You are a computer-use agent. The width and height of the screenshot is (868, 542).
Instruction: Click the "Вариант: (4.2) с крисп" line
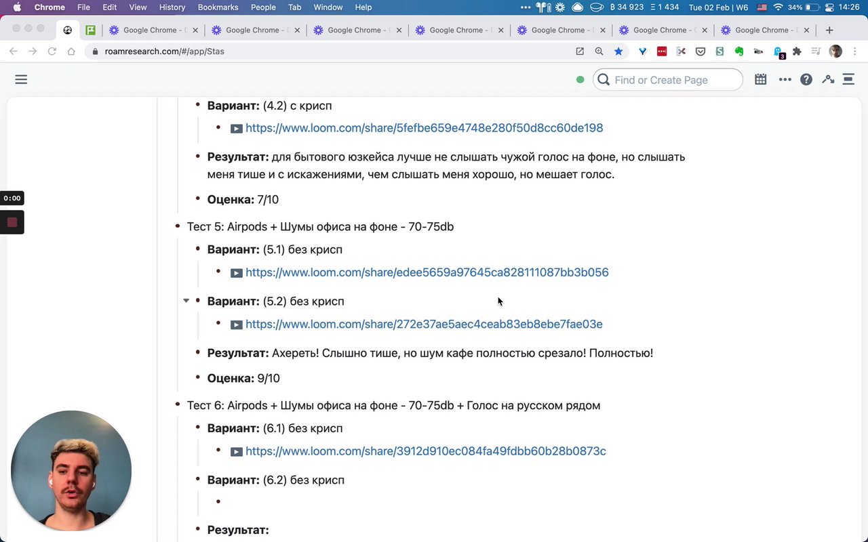click(269, 106)
